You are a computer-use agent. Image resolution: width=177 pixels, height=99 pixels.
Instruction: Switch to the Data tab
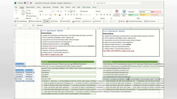[62, 7]
